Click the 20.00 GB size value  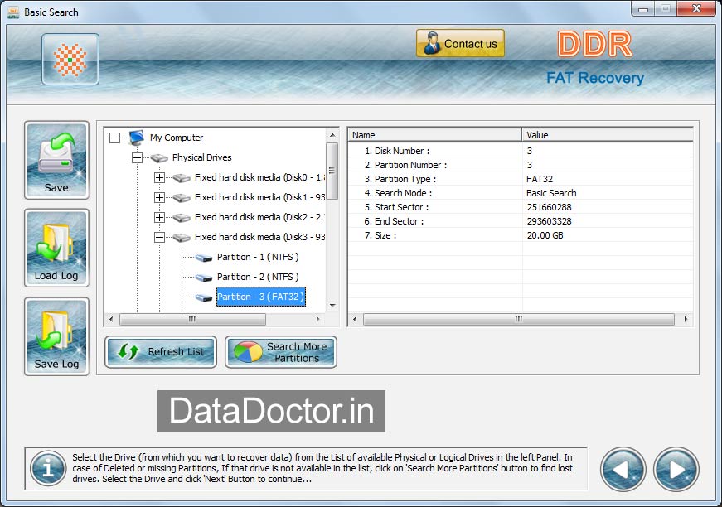(x=545, y=235)
